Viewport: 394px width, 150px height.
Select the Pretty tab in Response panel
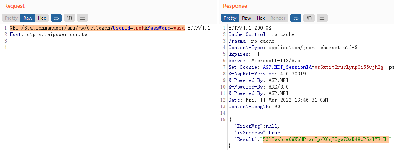pos(230,18)
